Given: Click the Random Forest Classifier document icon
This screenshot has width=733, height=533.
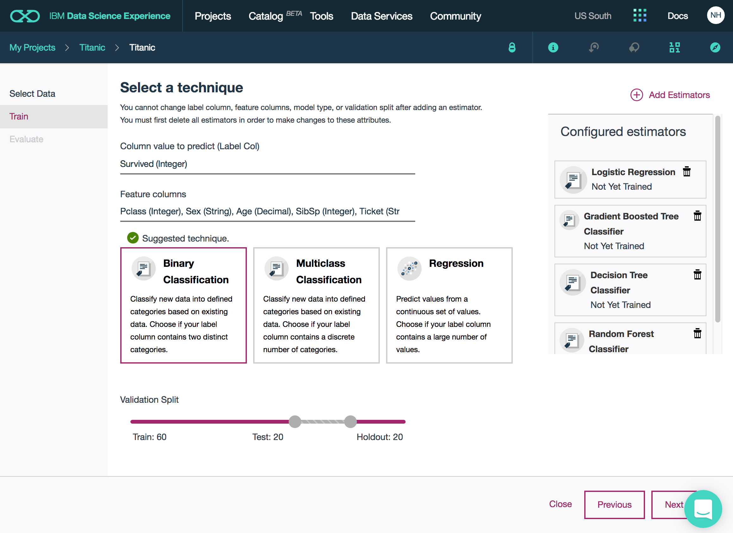Looking at the screenshot, I should (572, 340).
